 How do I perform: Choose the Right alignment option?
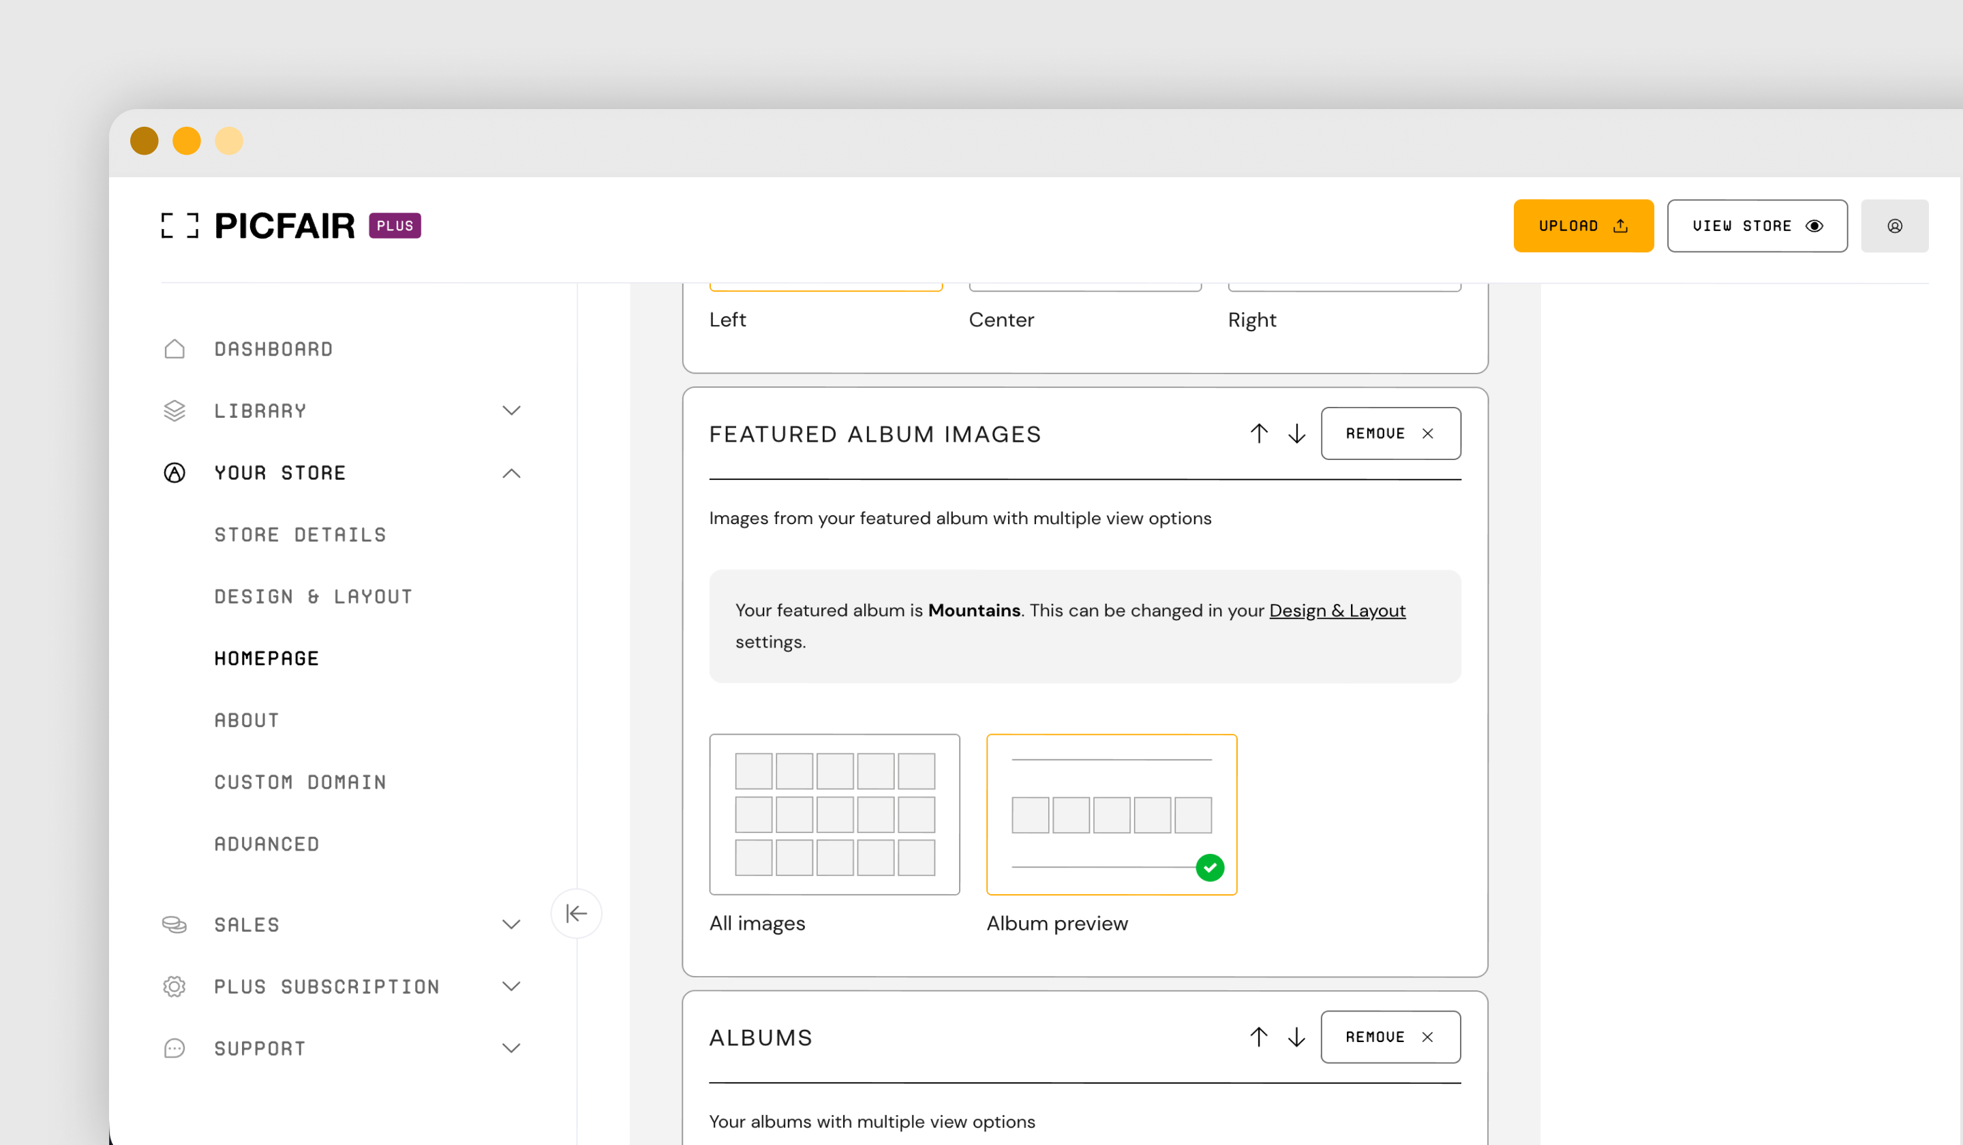pyautogui.click(x=1345, y=288)
